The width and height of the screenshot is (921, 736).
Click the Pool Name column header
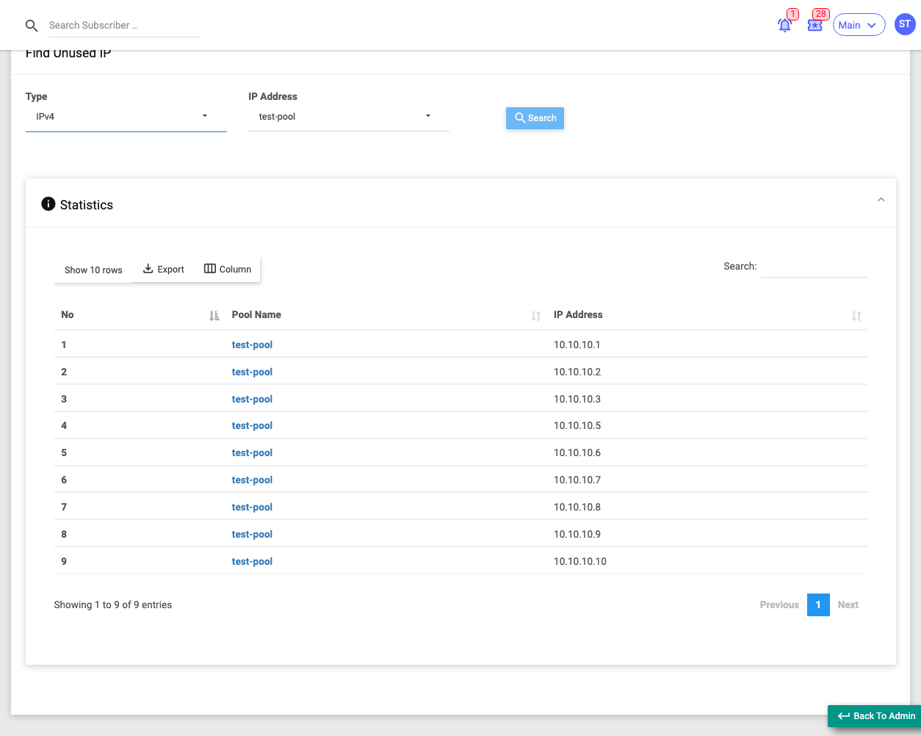coord(256,314)
